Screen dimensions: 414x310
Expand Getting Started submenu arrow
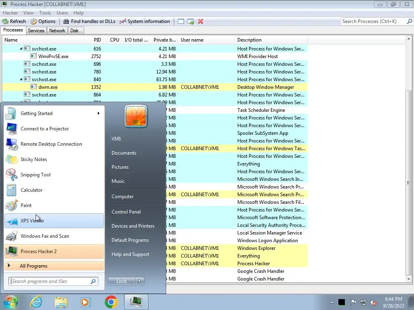tap(99, 113)
